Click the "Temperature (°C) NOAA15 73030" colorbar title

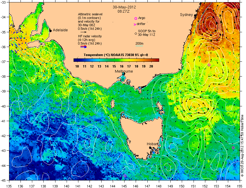(x=109, y=55)
